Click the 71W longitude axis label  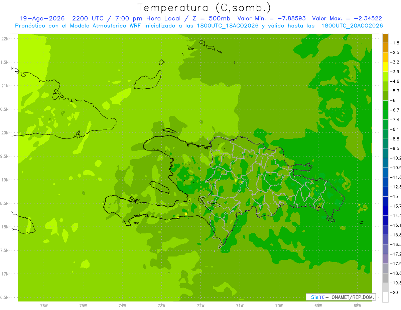(x=240, y=305)
